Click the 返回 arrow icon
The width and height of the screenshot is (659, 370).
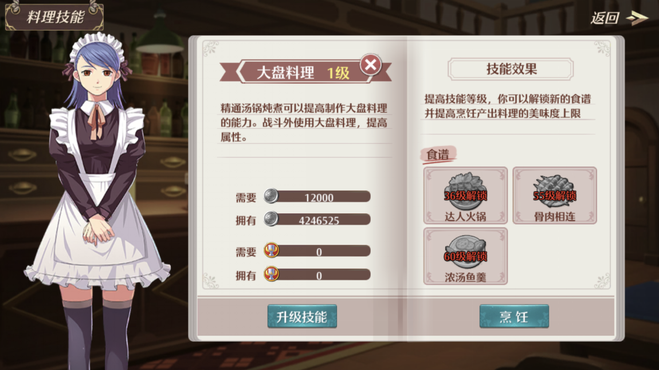click(x=637, y=18)
